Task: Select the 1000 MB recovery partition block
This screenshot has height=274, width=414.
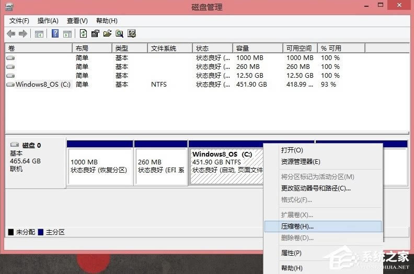Action: pyautogui.click(x=100, y=166)
